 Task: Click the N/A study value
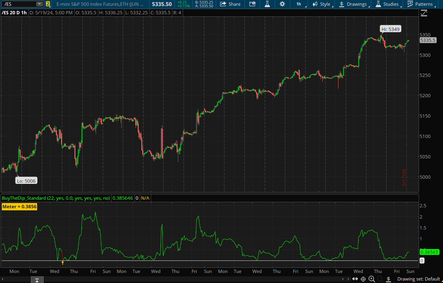[145, 198]
